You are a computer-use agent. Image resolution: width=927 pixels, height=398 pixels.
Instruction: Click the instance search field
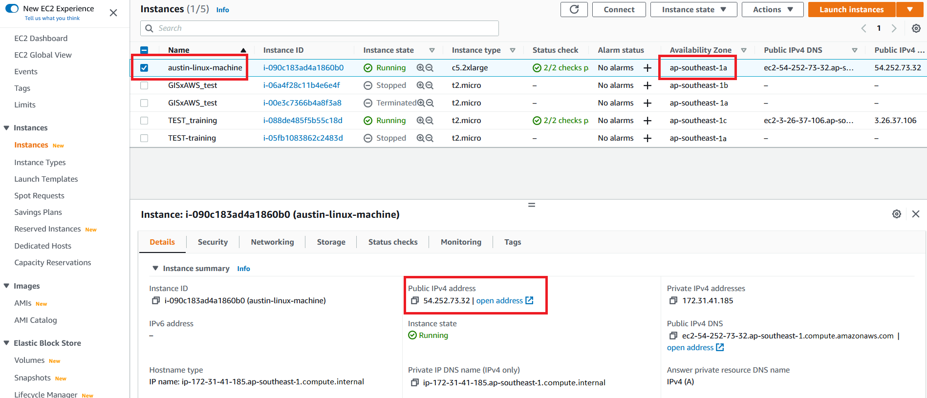320,28
